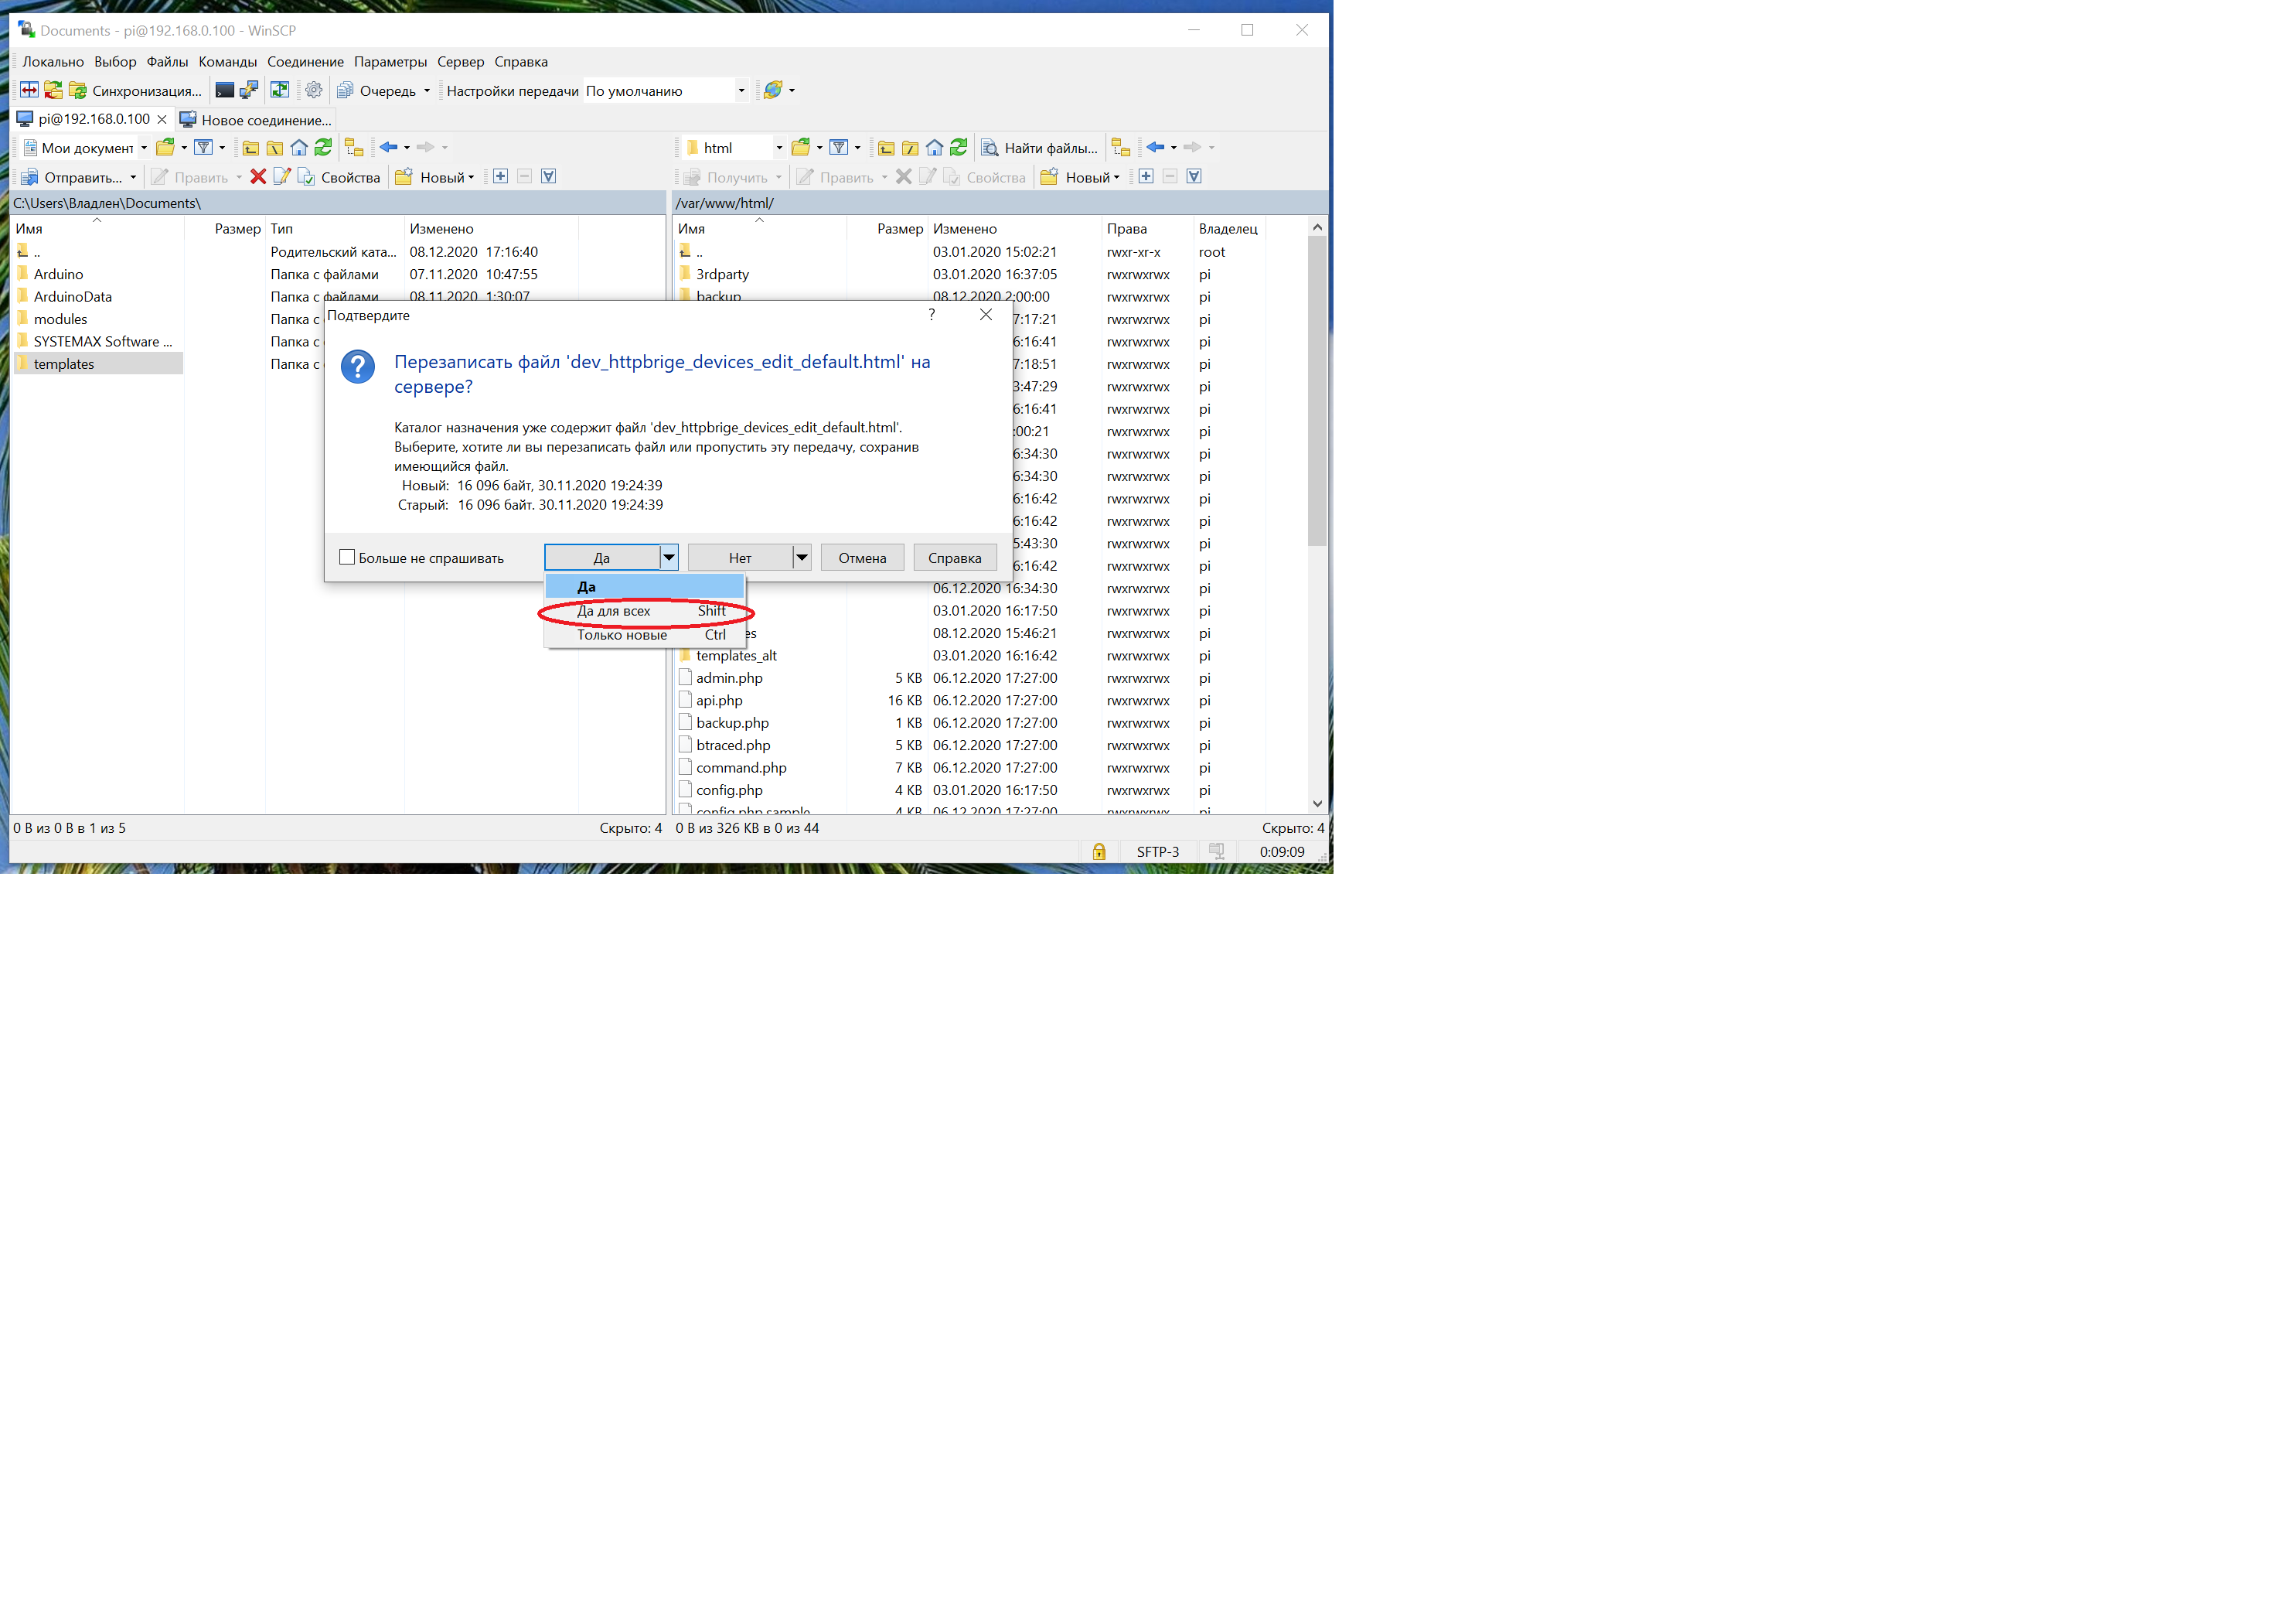Expand the 'Да' button dropdown arrow
This screenshot has height=1624, width=2296.
[669, 558]
